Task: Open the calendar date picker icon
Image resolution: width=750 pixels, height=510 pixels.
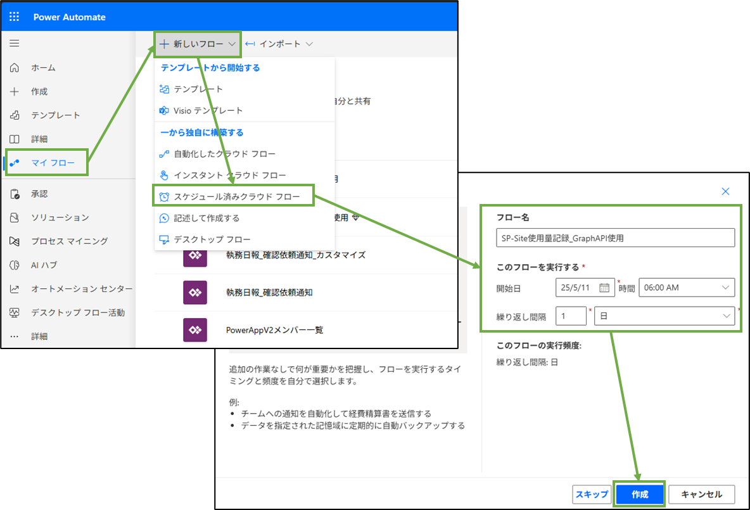Action: [604, 288]
